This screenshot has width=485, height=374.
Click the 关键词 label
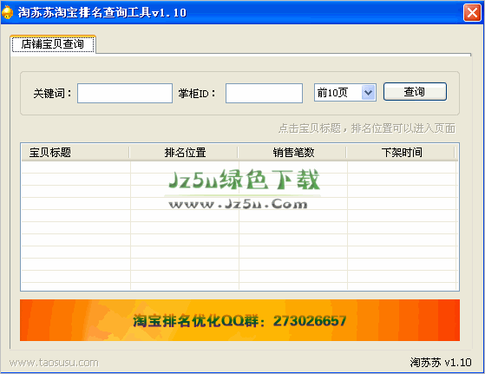coord(52,93)
